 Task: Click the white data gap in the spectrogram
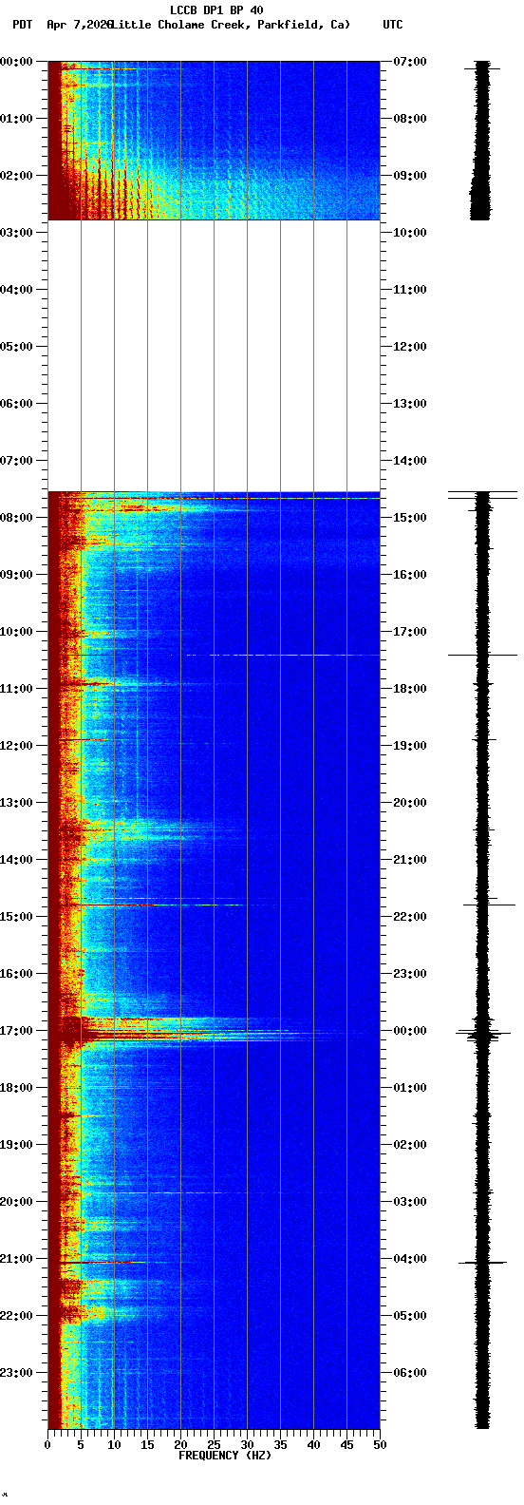pyautogui.click(x=214, y=355)
